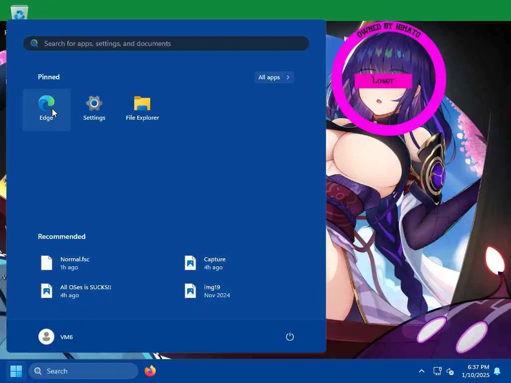Screen dimensions: 511x383
Task: Open the pinned Settings app
Action: point(94,109)
